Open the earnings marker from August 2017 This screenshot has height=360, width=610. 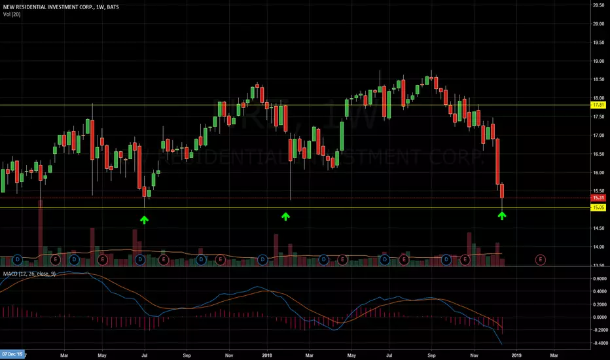tap(164, 260)
